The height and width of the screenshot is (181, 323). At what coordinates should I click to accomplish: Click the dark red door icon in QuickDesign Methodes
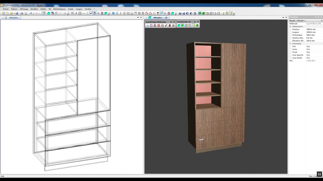[x=170, y=26]
